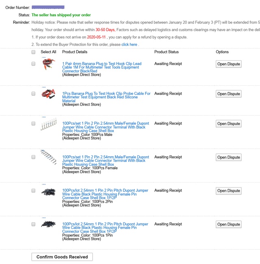This screenshot has width=260, height=264.
Task: Tick the checkbox for the 100Pcs Female Dupont item
Action: (x=33, y=157)
